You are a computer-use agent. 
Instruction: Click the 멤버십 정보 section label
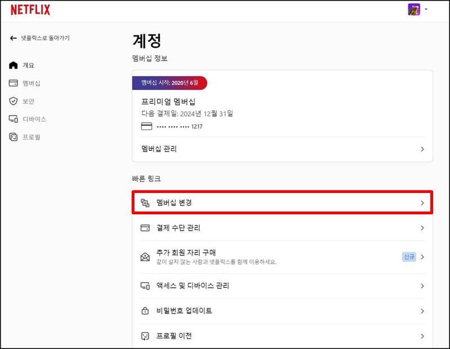pos(150,58)
